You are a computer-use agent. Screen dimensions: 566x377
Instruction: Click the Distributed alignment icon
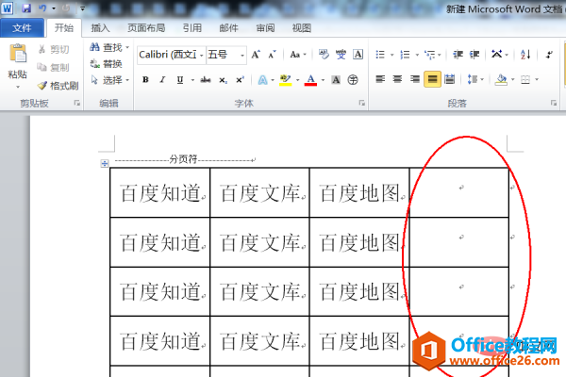449,79
